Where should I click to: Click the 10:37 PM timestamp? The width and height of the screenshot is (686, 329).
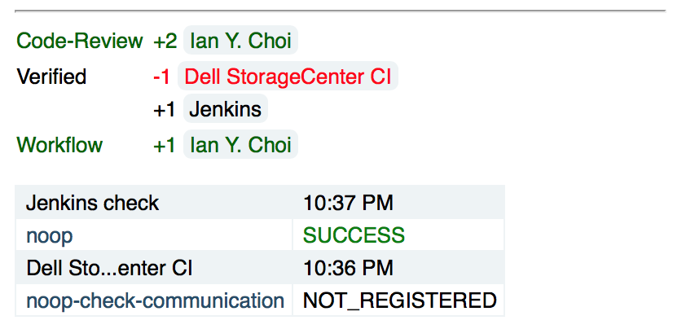point(348,202)
